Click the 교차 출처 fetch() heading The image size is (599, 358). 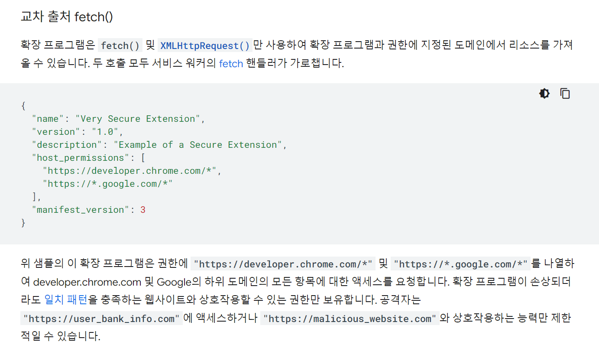67,17
